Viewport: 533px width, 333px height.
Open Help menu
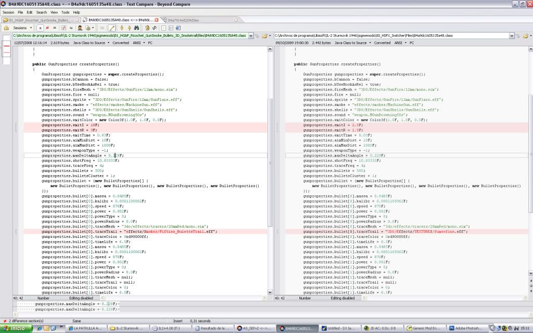pos(77,12)
